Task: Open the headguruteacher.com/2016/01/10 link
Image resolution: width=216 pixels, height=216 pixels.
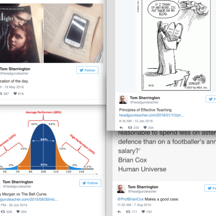Action: [x=152, y=115]
